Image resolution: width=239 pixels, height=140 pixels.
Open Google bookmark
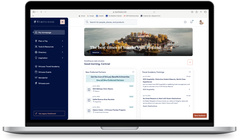pyautogui.click(x=91, y=16)
